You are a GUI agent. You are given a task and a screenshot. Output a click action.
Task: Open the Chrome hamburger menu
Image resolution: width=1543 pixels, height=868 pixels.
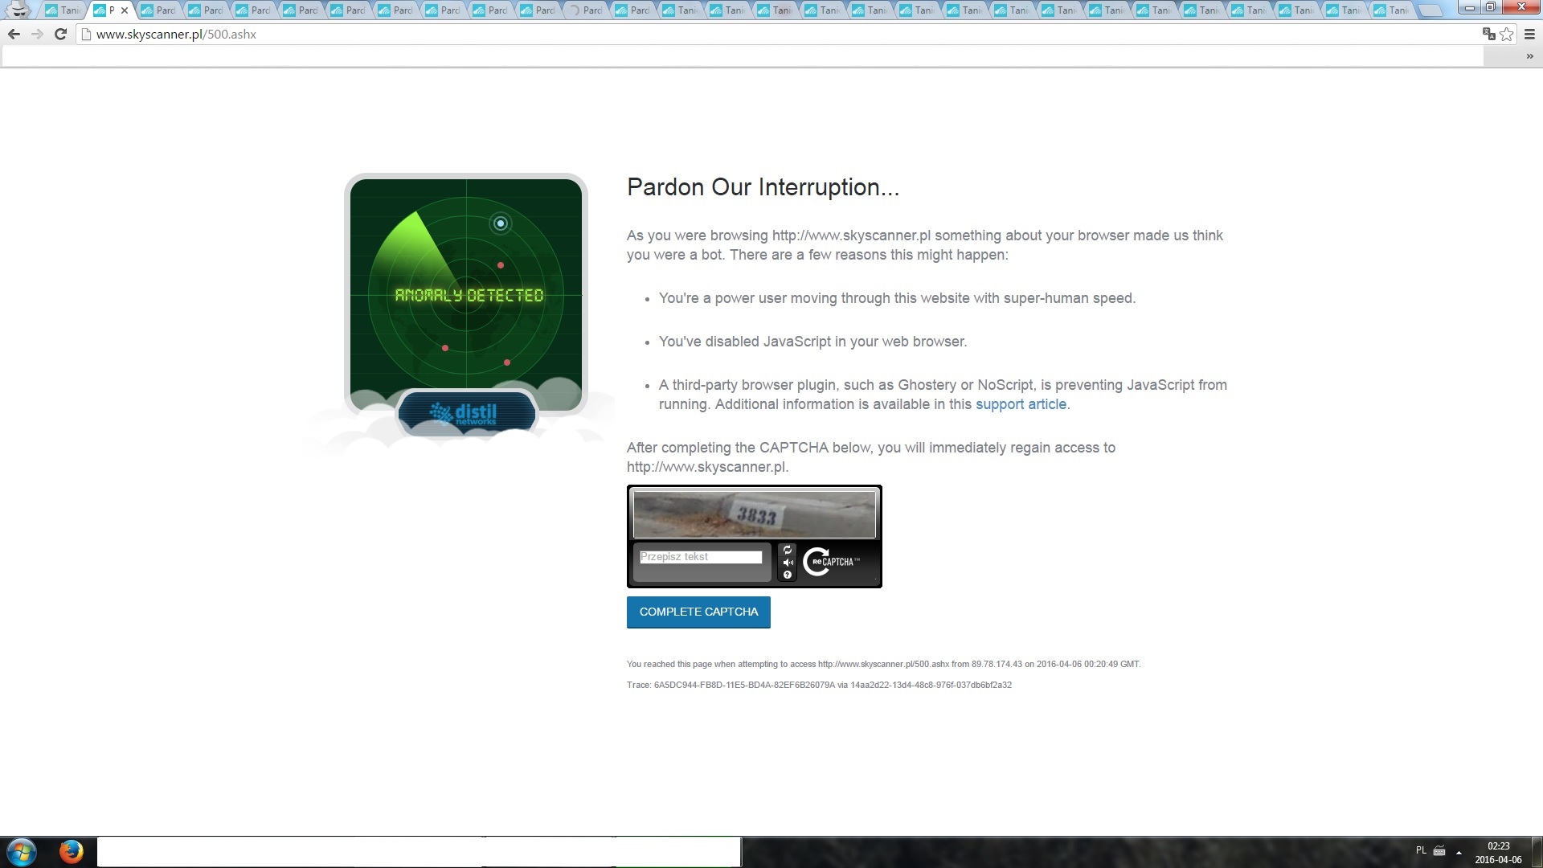(x=1529, y=34)
